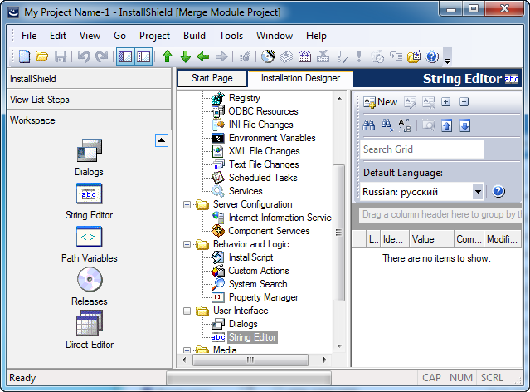
Task: Click the New document icon in main toolbar
Action: click(24, 56)
